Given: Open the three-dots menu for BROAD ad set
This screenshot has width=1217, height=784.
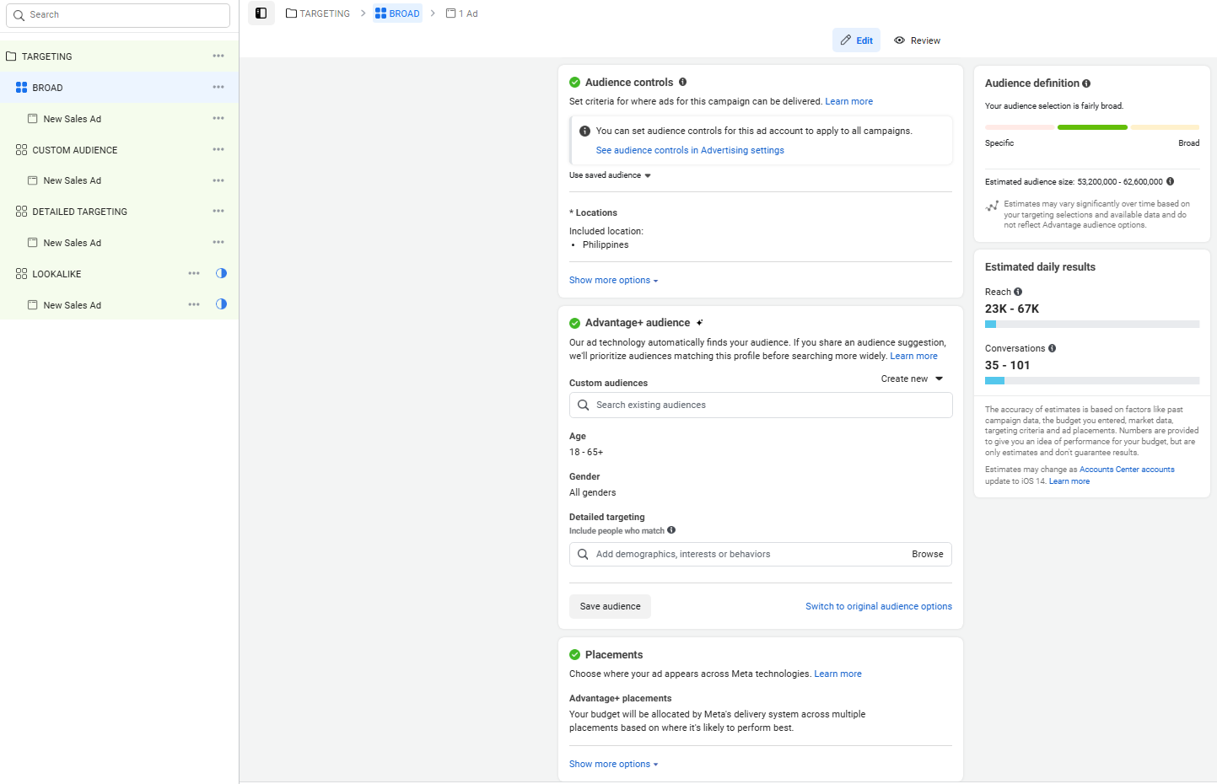Looking at the screenshot, I should click(x=218, y=87).
